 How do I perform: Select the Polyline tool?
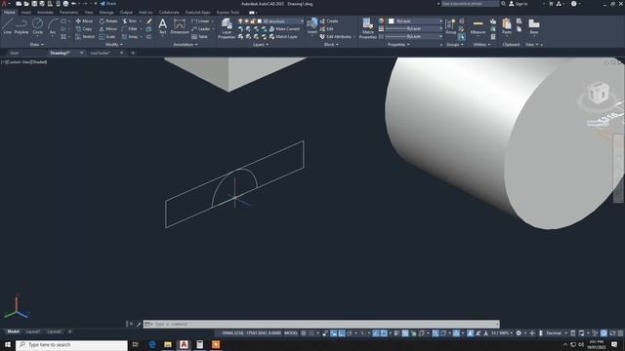pos(21,26)
